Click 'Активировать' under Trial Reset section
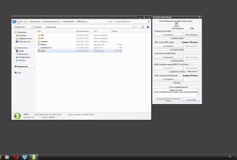237x160 pixels. 168,79
